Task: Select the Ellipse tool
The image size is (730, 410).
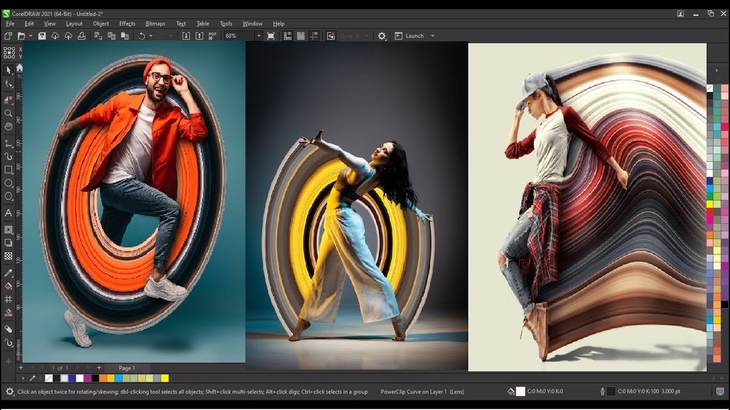Action: tap(9, 183)
